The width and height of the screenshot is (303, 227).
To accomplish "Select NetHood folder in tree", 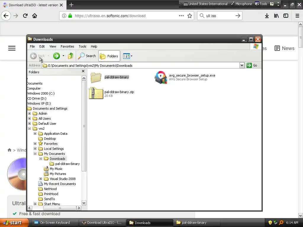I will 50,189.
